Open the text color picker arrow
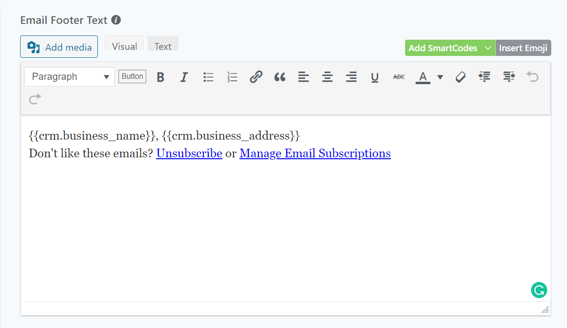Image resolution: width=567 pixels, height=328 pixels. click(440, 77)
